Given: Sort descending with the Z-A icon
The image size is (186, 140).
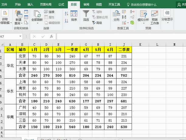Looking at the screenshot, I should coord(67,21).
